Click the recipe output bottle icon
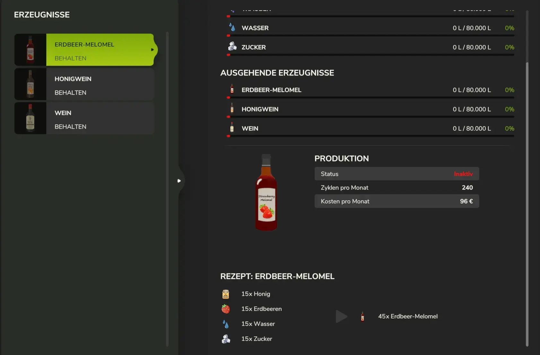This screenshot has height=355, width=540. click(362, 316)
